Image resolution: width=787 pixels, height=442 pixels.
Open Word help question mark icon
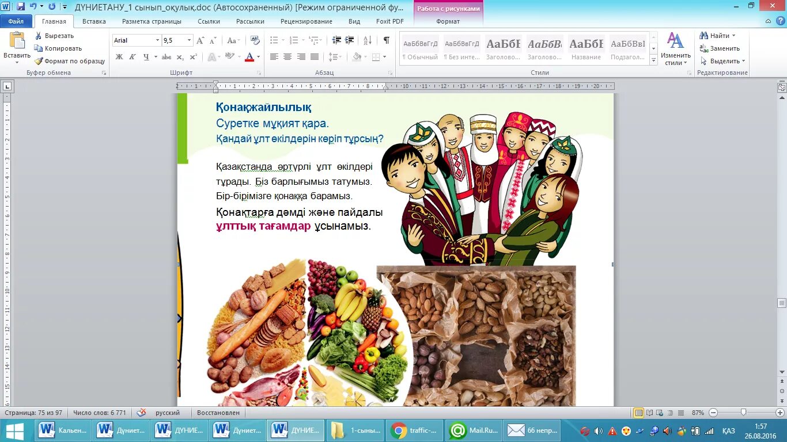click(x=781, y=21)
